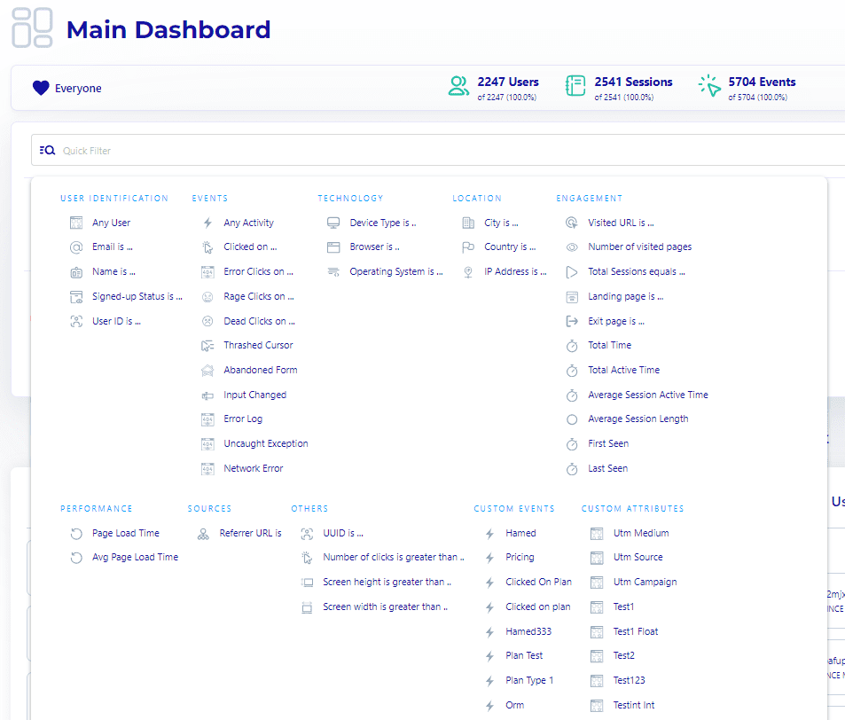Select the Any Activity filter
The image size is (845, 720).
[248, 223]
